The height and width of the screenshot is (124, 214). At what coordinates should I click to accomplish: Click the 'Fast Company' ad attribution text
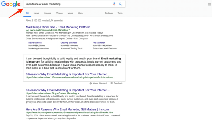coord(81,39)
